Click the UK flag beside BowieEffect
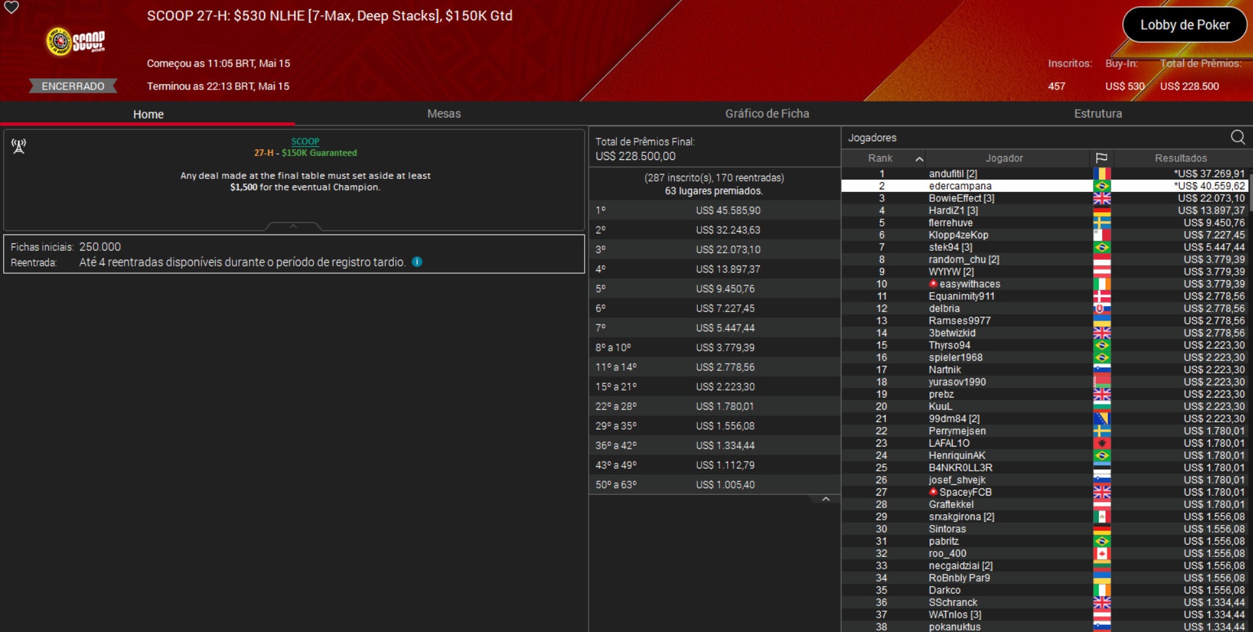 [1101, 198]
